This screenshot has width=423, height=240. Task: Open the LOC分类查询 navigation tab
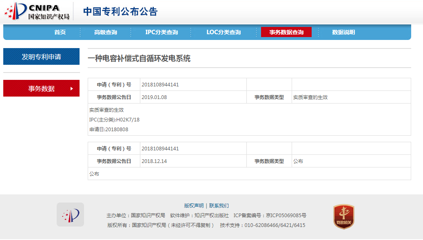tap(224, 32)
